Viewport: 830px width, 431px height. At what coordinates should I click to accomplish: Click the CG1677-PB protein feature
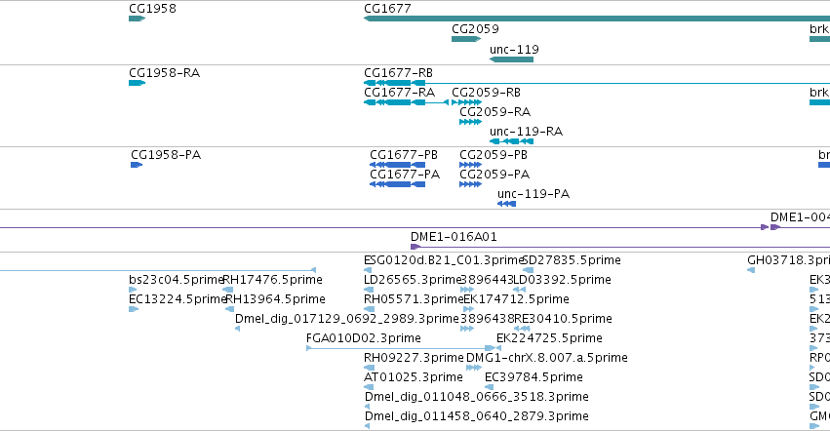tap(398, 165)
